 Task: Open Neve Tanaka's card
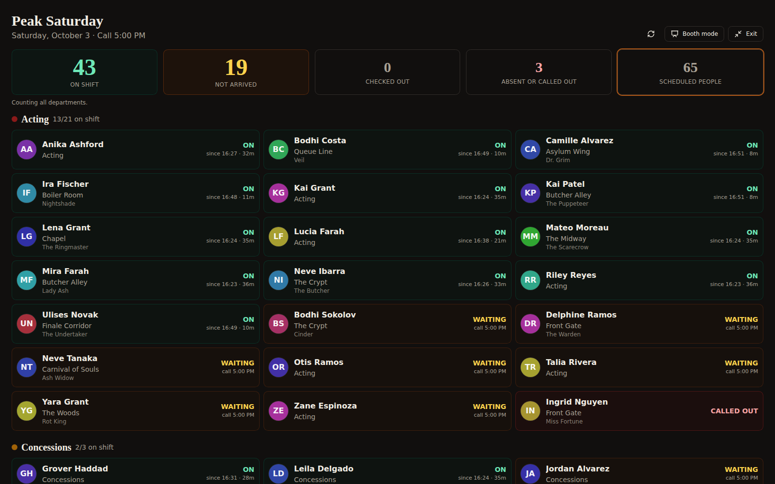point(136,367)
